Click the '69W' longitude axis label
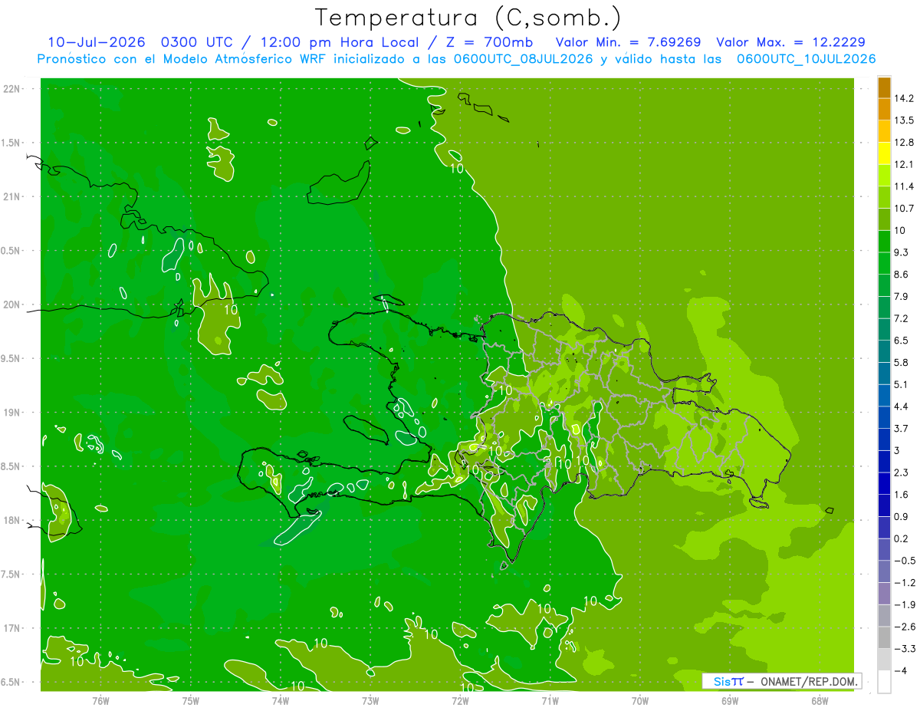Viewport: 920px width, 711px height. click(x=730, y=701)
